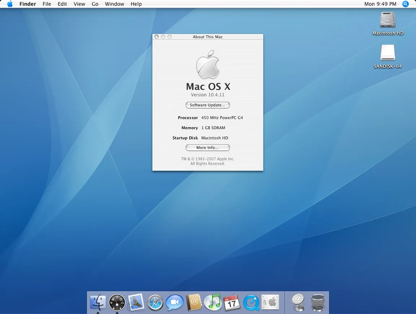Open the Help menu
Image resolution: width=416 pixels, height=314 pixels.
pyautogui.click(x=136, y=4)
